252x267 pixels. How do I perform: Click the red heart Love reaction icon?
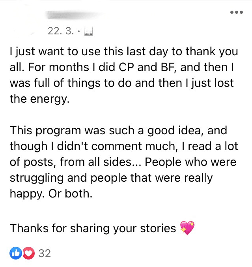pos(28,253)
